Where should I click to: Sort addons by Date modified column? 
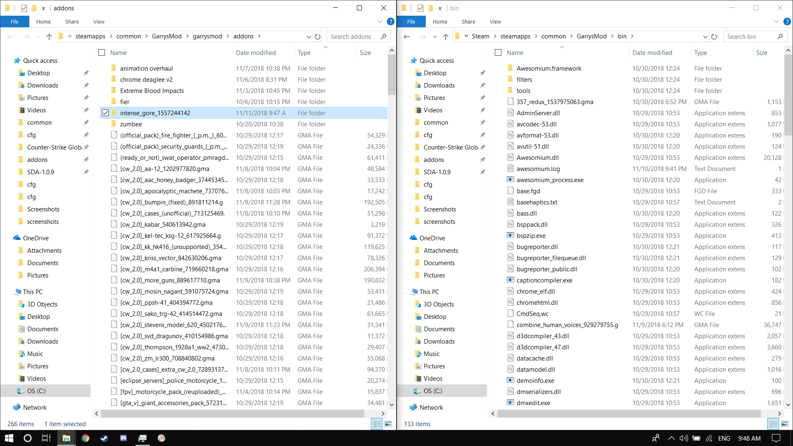pos(256,52)
